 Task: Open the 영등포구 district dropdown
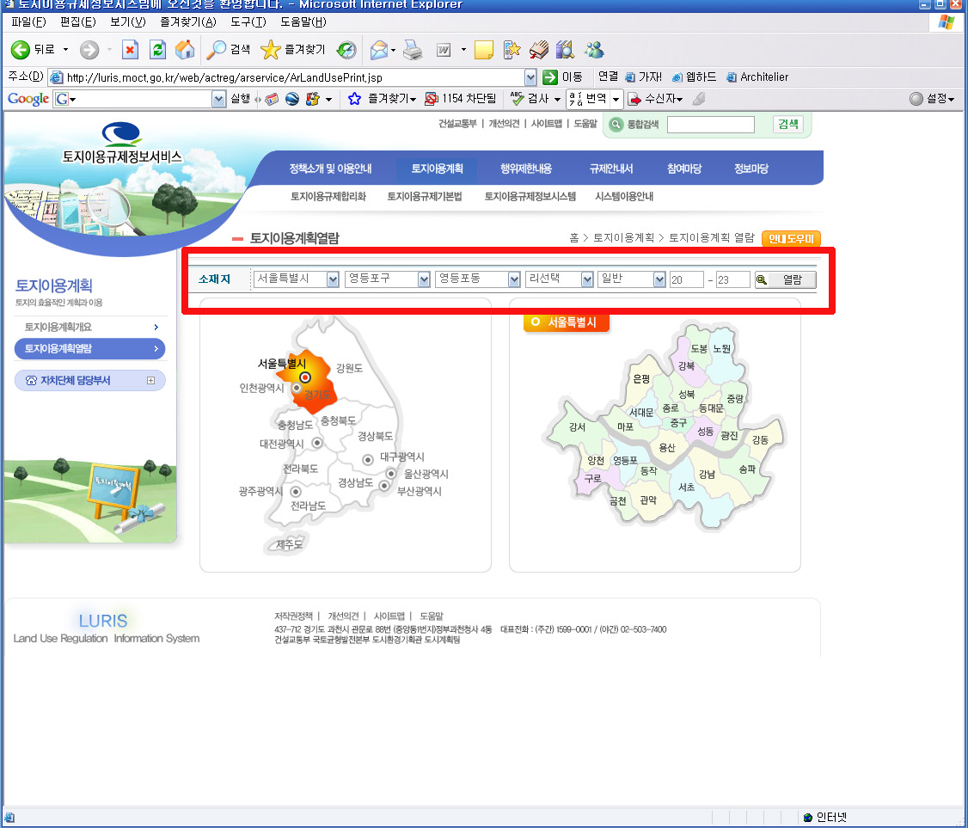point(424,279)
